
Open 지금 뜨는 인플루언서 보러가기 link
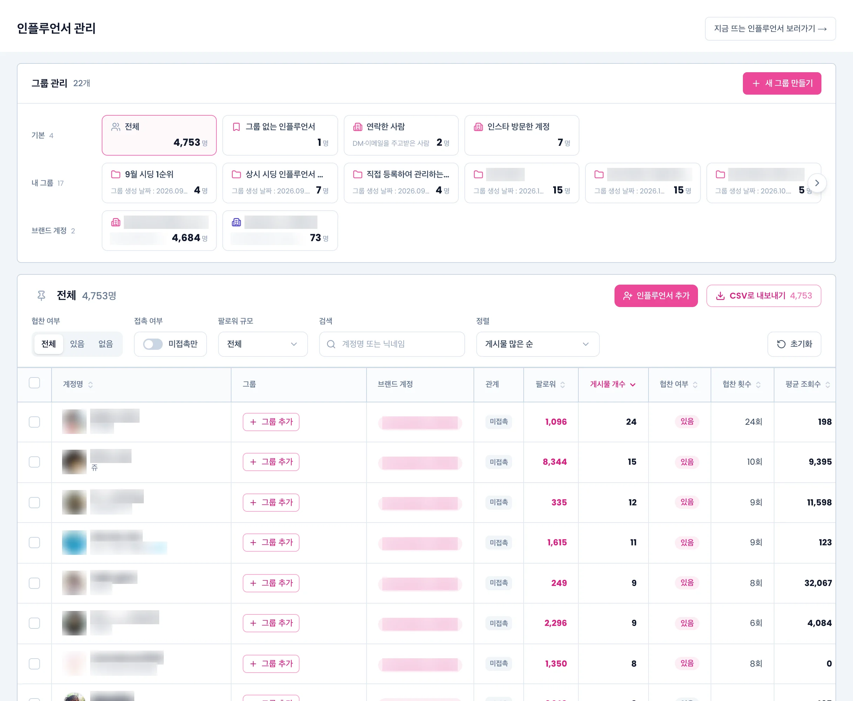point(770,29)
